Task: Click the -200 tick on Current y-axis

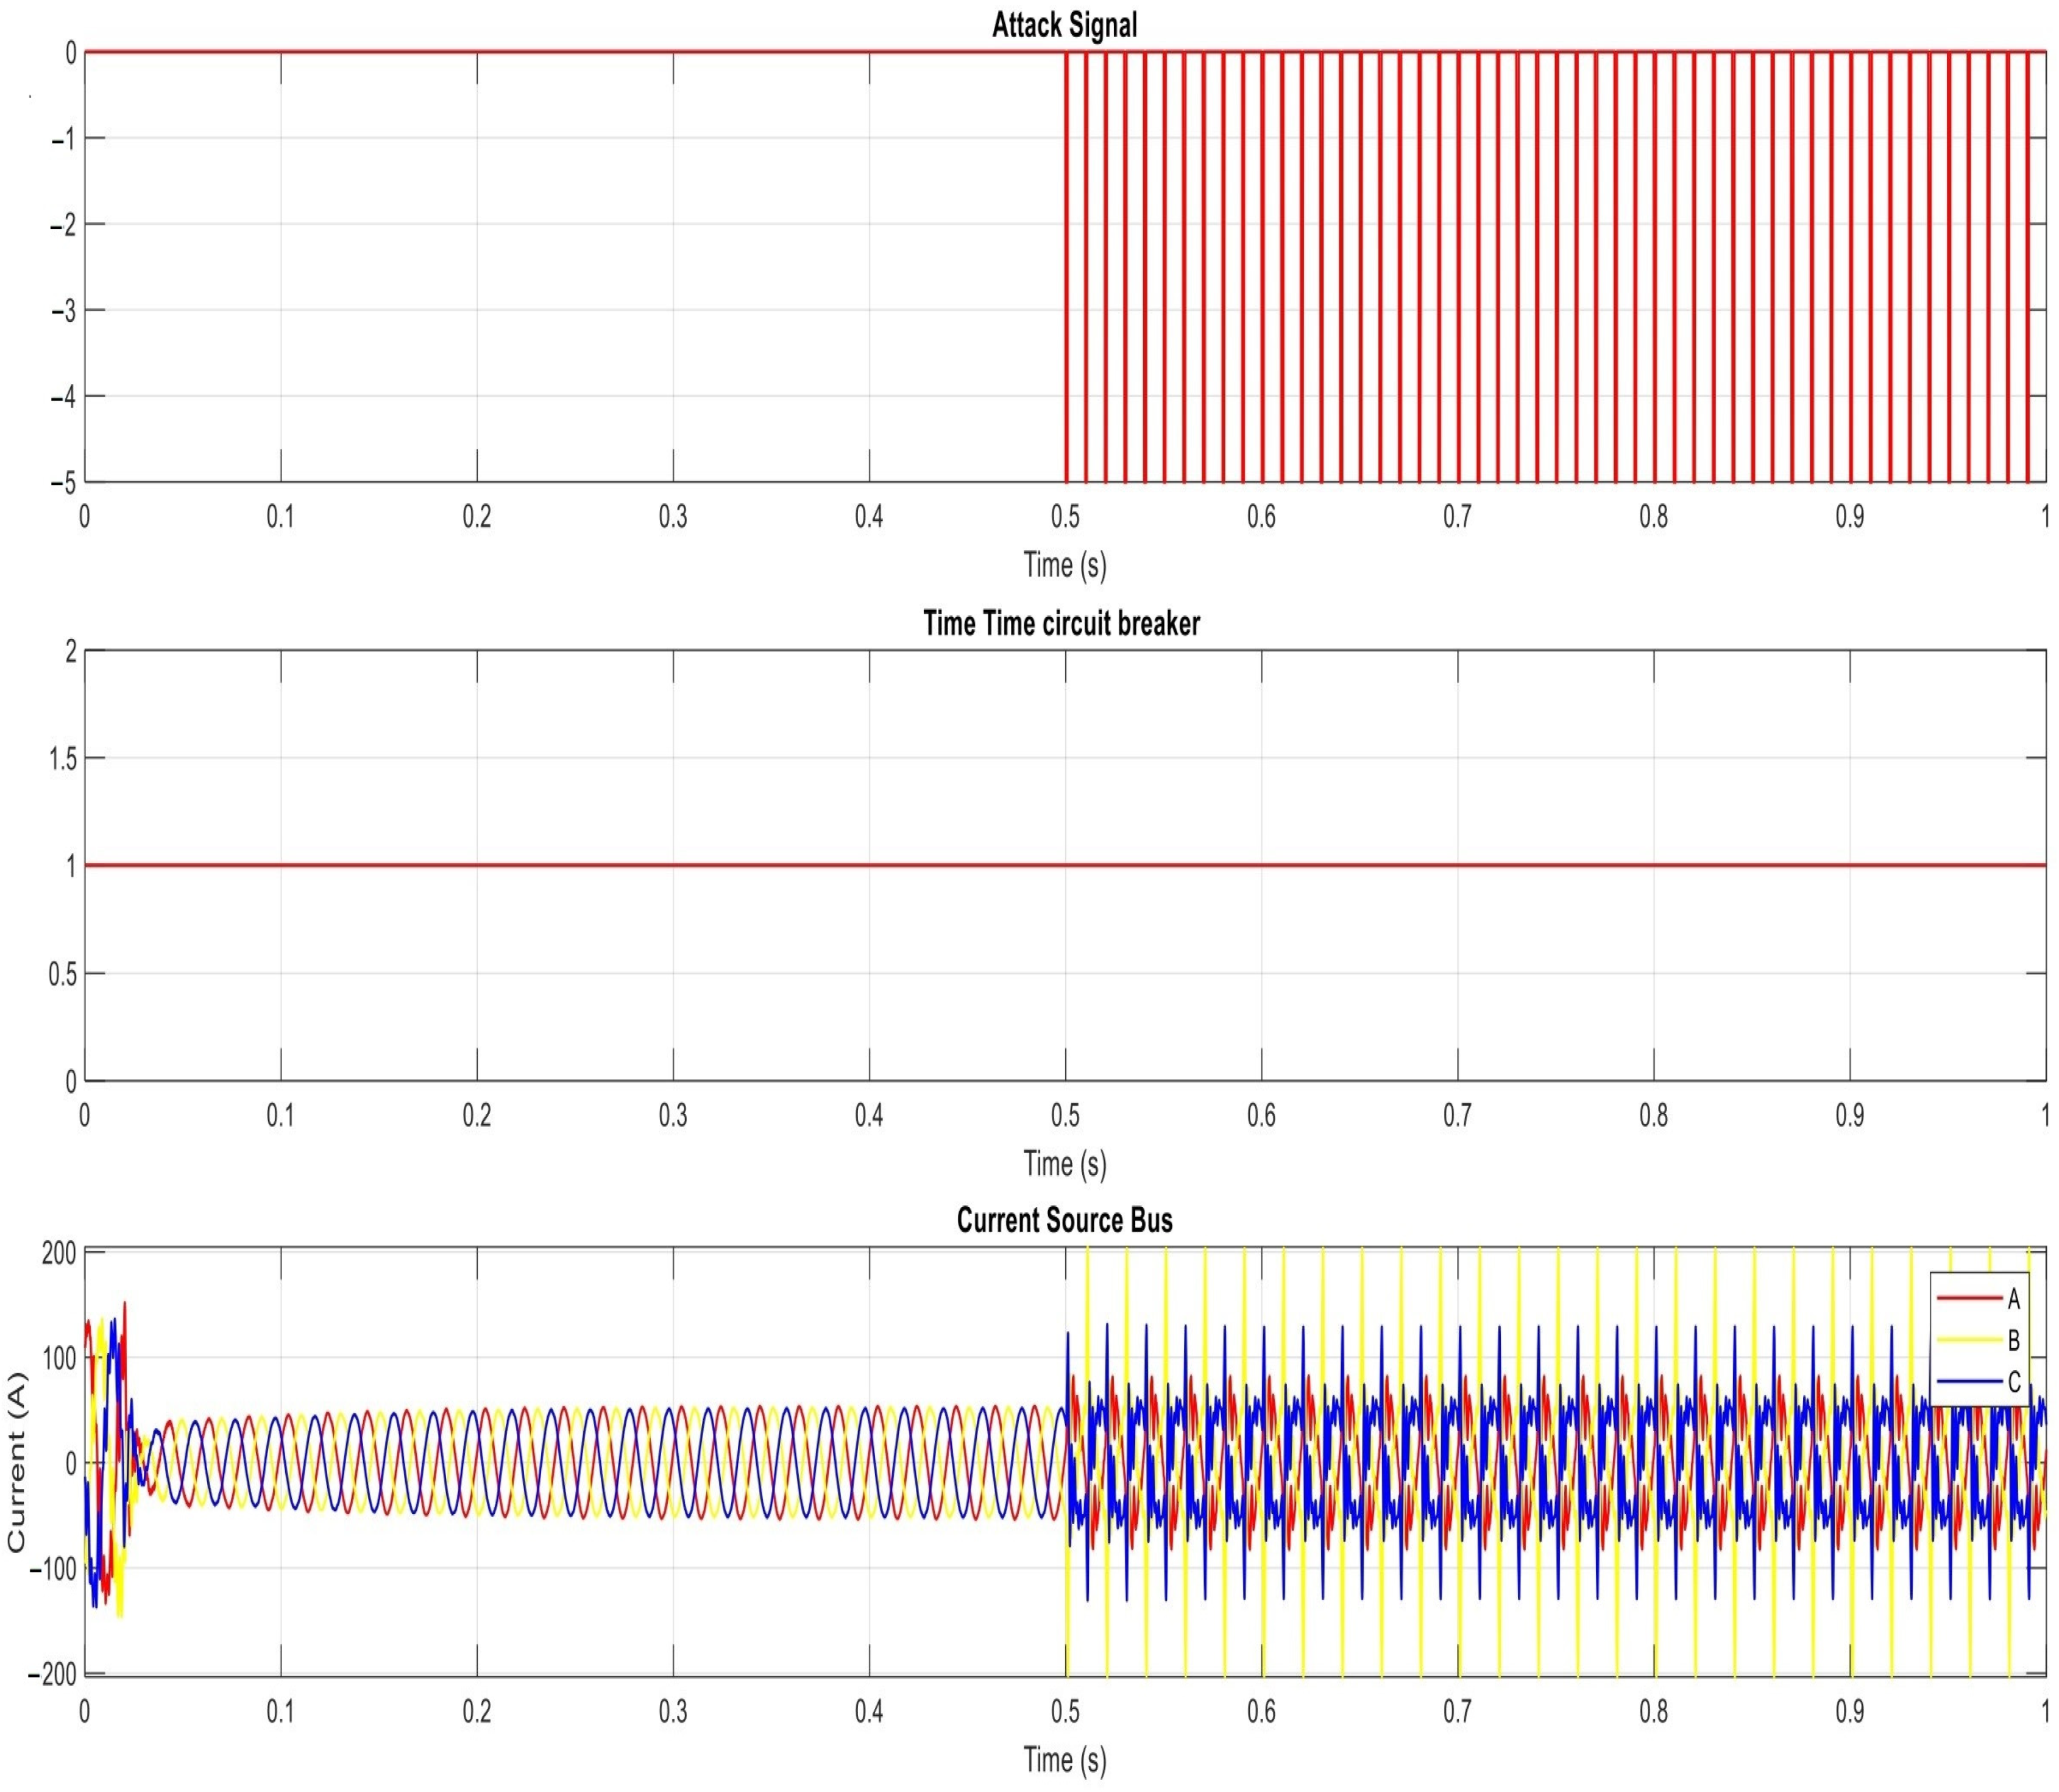Action: (52, 1675)
